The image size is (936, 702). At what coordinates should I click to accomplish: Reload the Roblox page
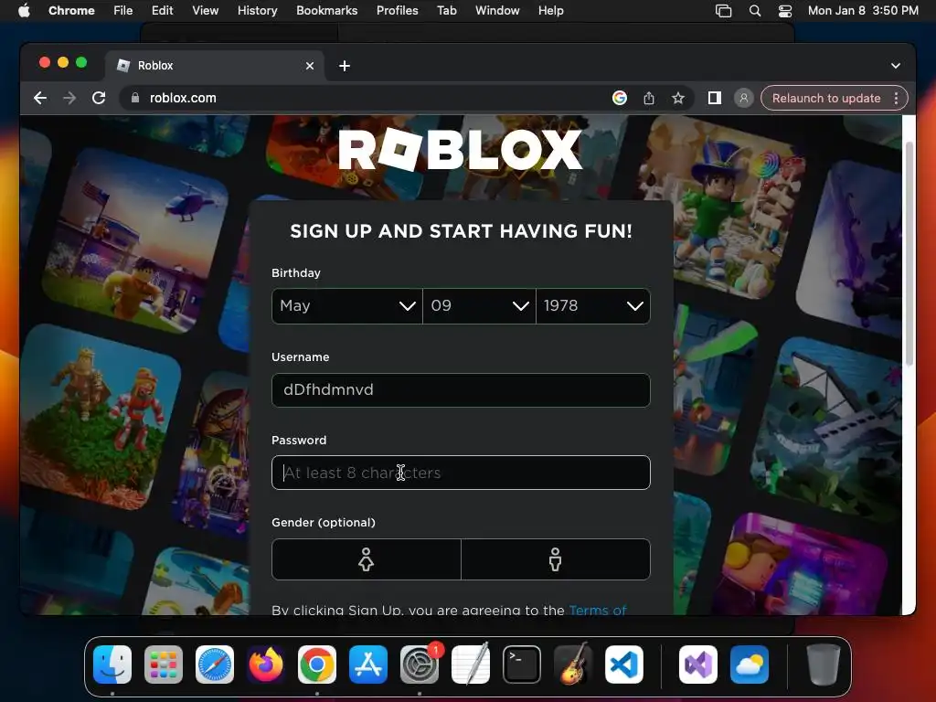coord(99,98)
